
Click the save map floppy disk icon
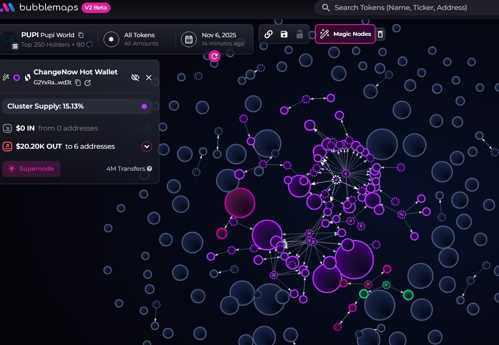284,34
